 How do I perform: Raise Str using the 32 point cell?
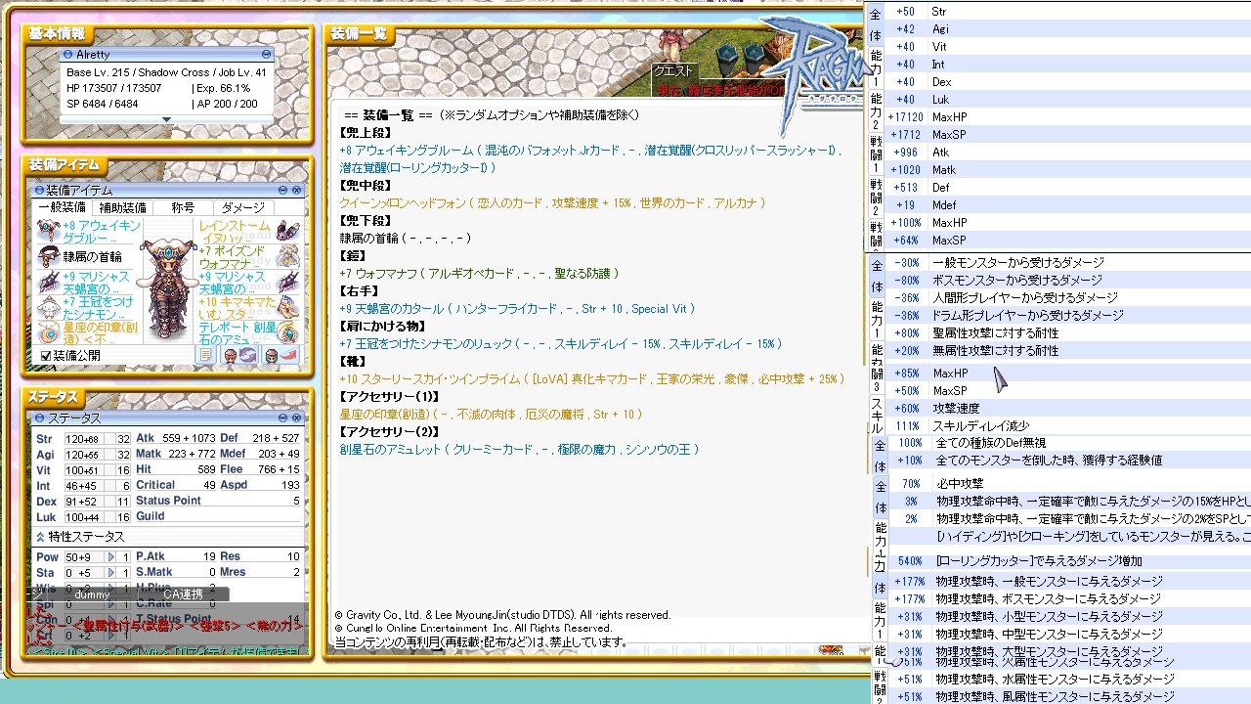123,439
